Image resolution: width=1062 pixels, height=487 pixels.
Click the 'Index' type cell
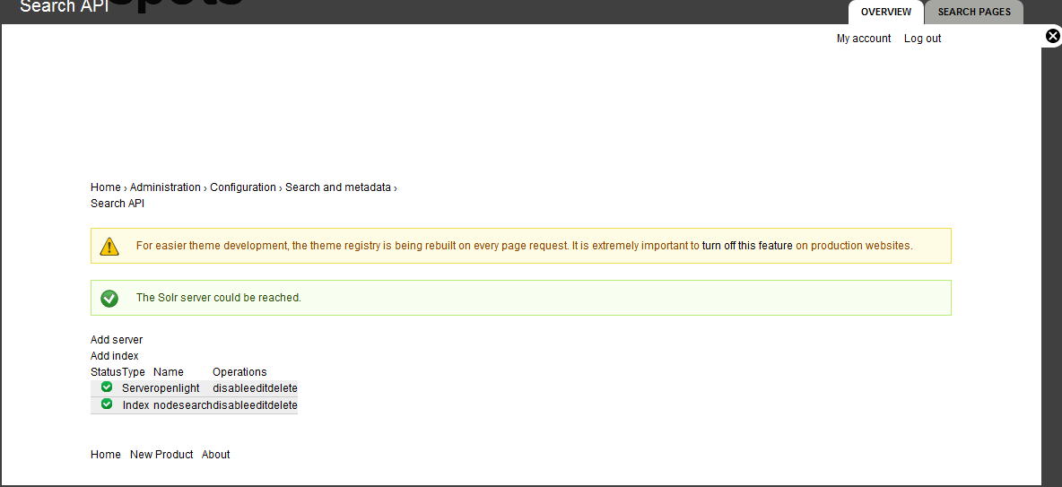coord(136,405)
